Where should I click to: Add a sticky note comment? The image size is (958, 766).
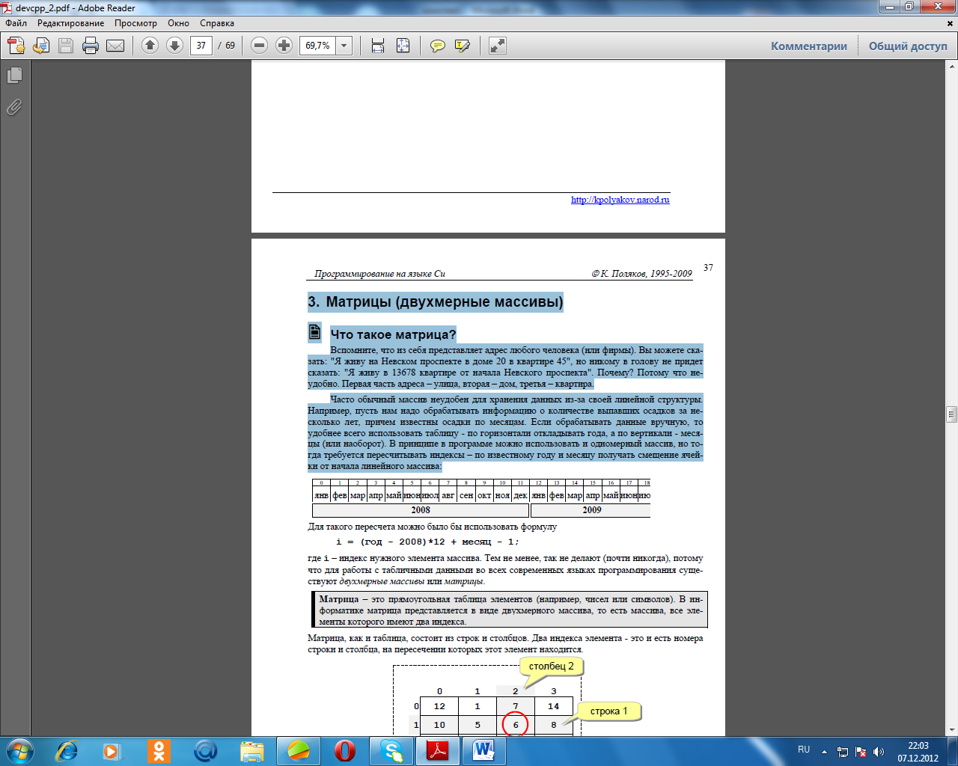tap(438, 46)
